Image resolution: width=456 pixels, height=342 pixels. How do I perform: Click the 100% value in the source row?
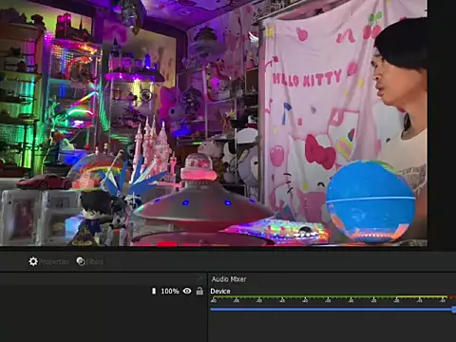coord(170,291)
